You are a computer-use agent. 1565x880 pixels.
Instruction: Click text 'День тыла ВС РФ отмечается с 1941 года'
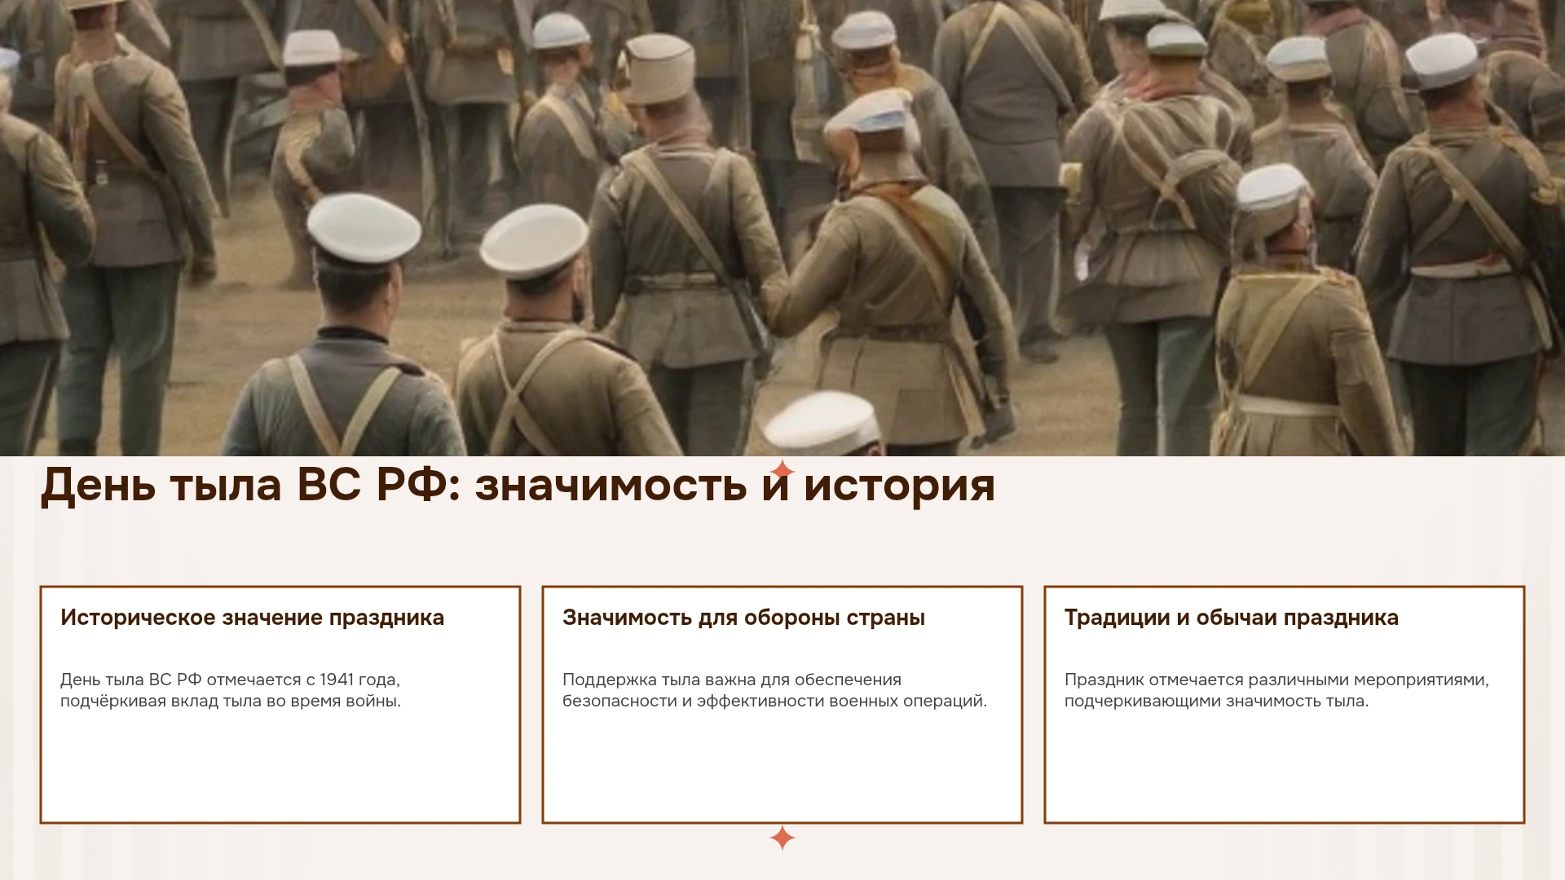230,680
